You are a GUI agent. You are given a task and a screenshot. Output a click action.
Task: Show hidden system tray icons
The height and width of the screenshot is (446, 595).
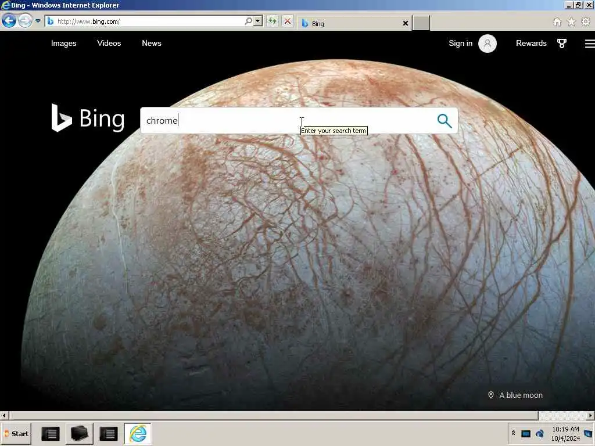point(514,433)
